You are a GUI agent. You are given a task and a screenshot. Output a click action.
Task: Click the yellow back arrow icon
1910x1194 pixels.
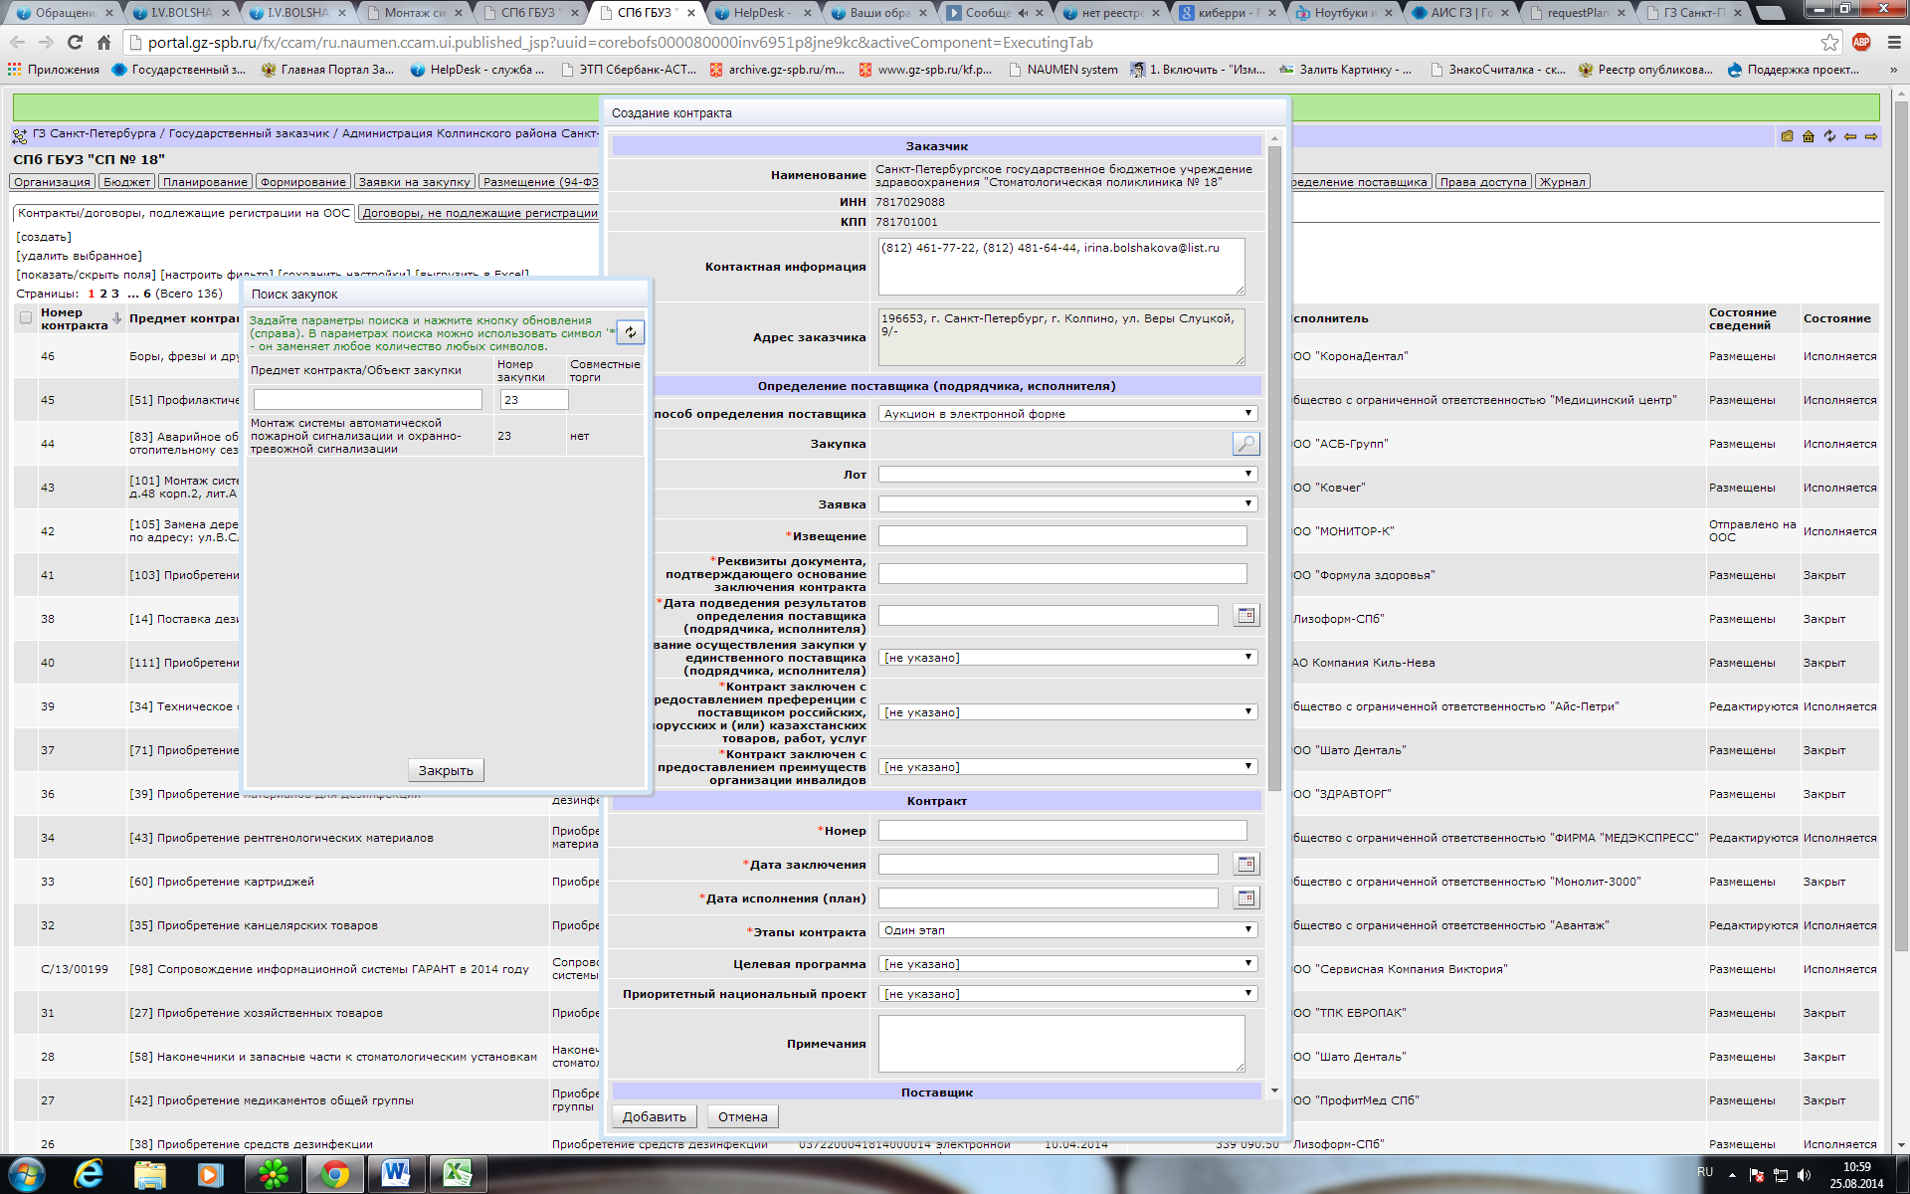(x=1850, y=136)
